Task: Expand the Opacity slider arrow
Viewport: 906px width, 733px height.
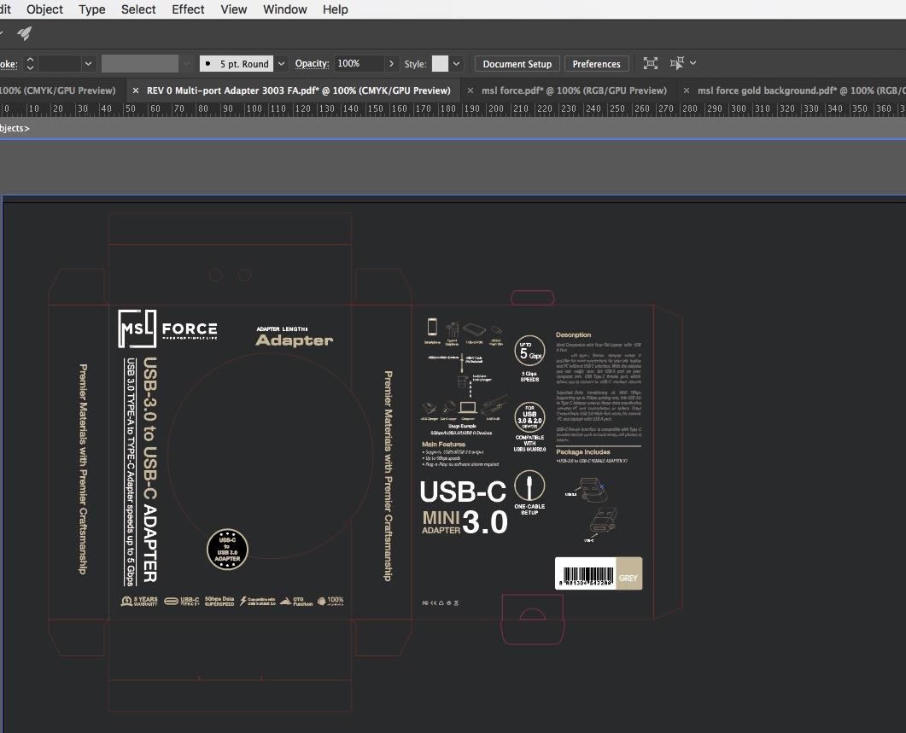Action: [391, 64]
